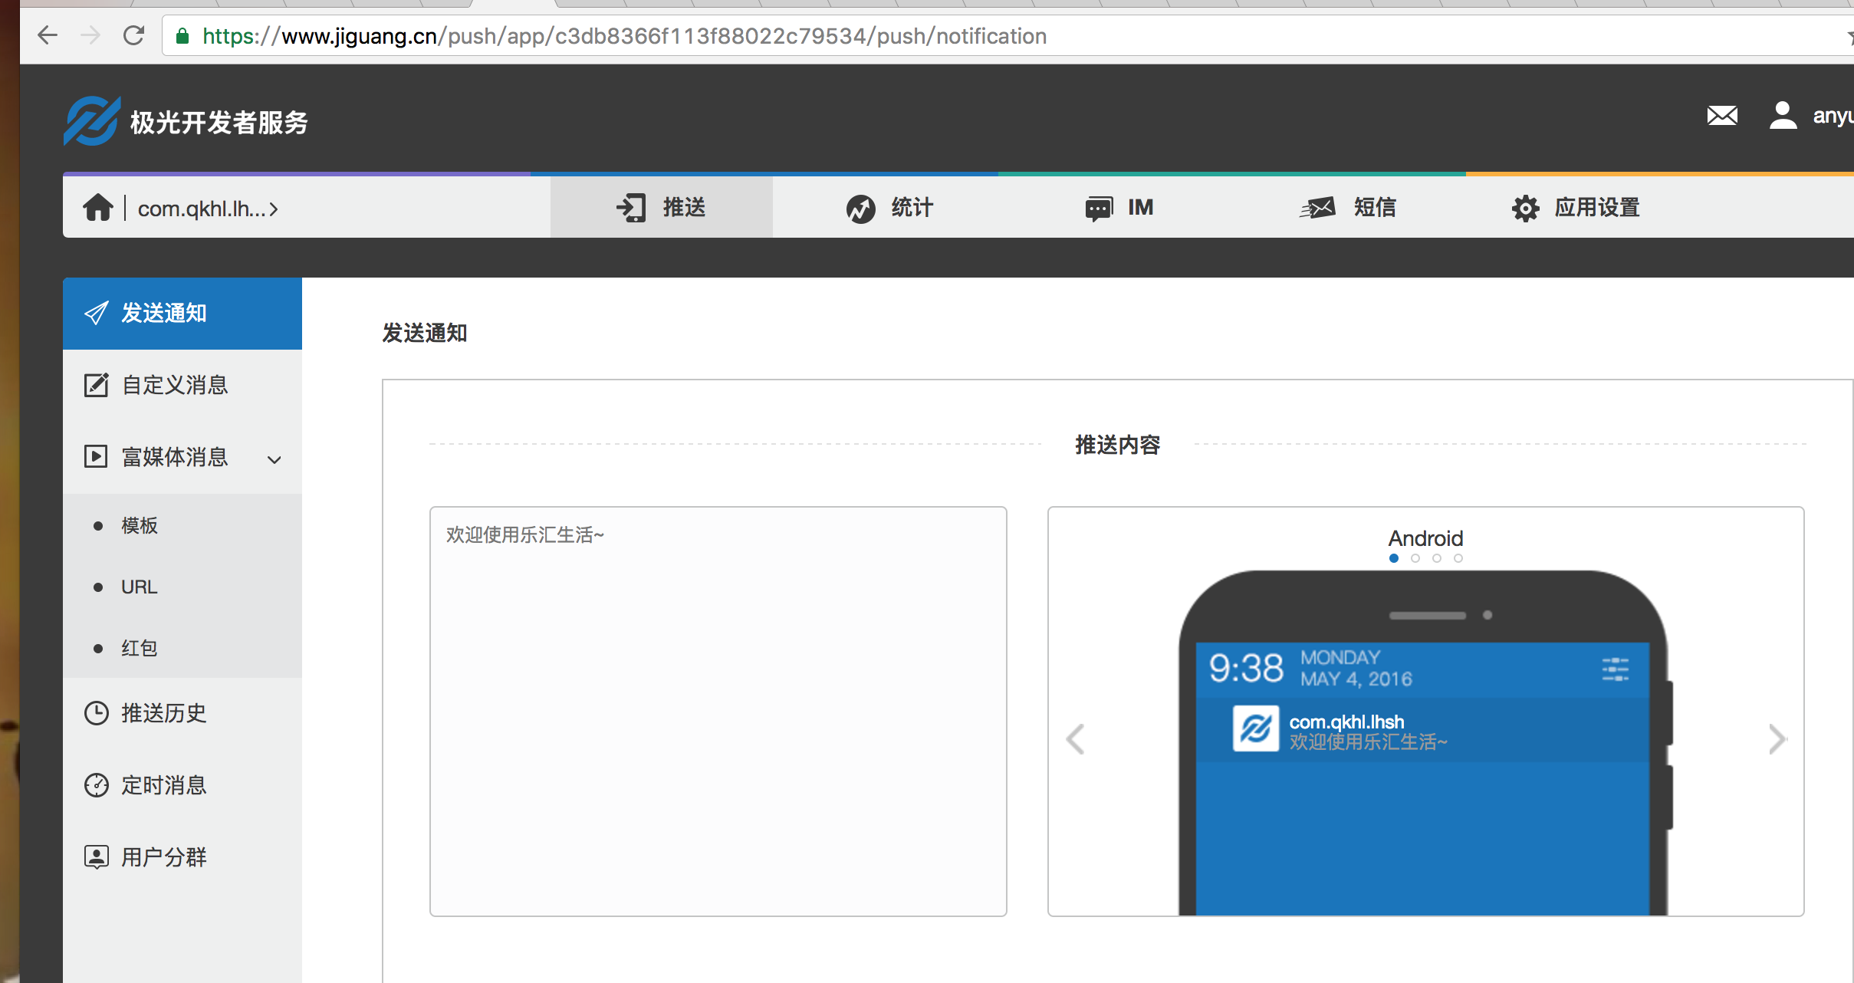Click the notification app icon in preview
Screen dimensions: 1854x983
pyautogui.click(x=1255, y=728)
